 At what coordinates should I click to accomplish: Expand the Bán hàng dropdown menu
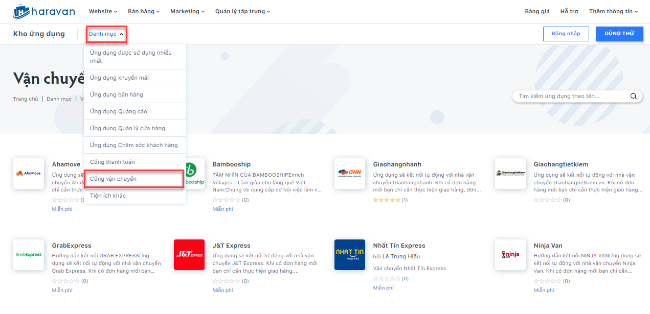point(144,11)
